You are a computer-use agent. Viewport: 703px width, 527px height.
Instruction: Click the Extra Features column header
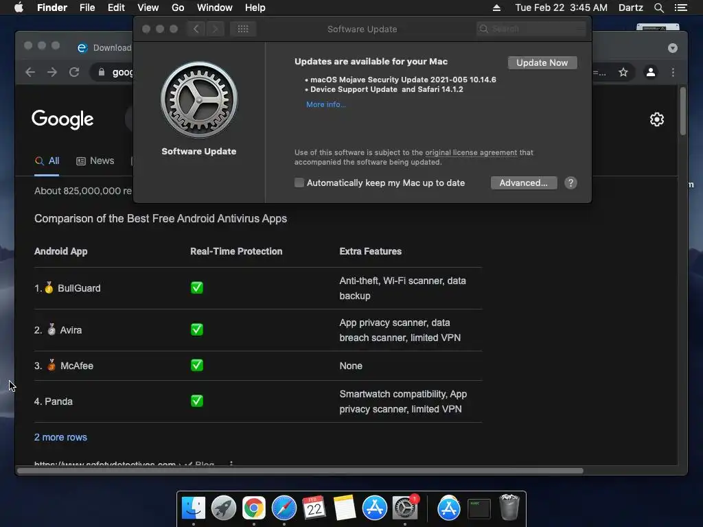(x=370, y=251)
